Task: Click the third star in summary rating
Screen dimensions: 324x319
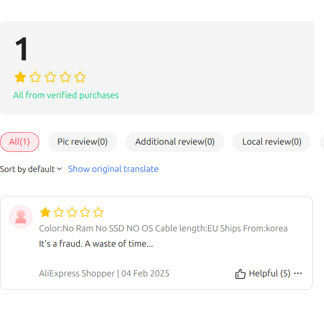Action: [50, 77]
